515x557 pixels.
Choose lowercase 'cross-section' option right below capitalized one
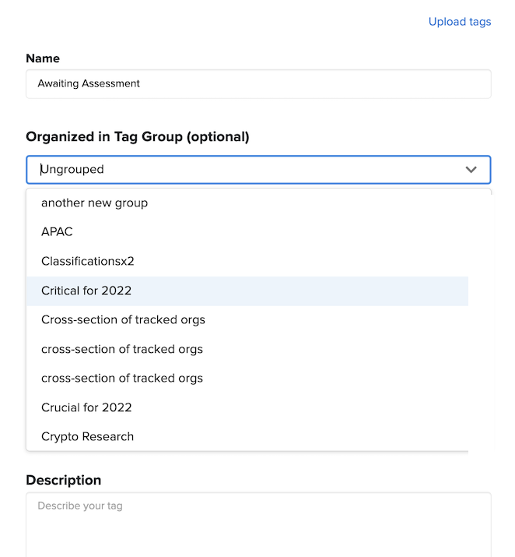tap(122, 349)
